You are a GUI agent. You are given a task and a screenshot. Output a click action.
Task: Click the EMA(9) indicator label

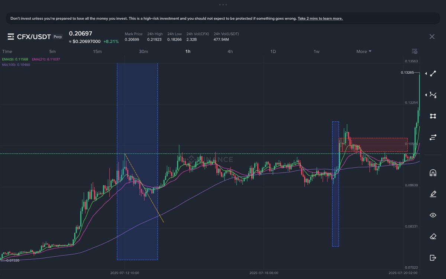[16, 60]
